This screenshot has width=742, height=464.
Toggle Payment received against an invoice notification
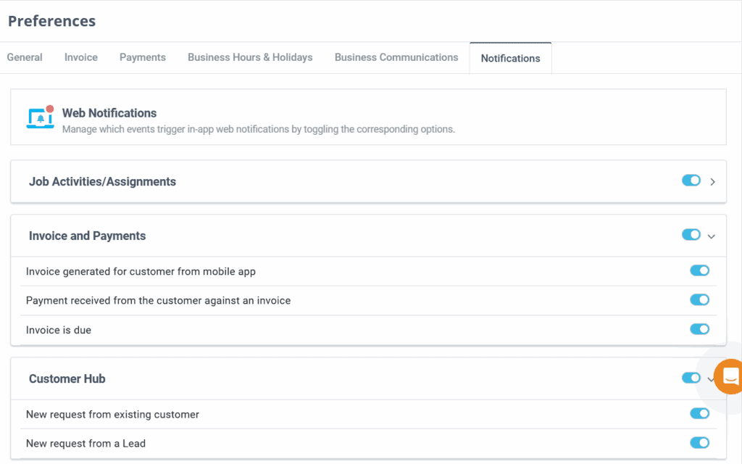click(699, 299)
